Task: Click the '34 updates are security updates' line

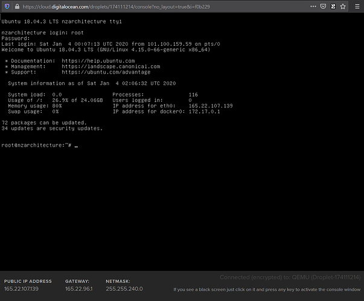Action: pyautogui.click(x=52, y=128)
